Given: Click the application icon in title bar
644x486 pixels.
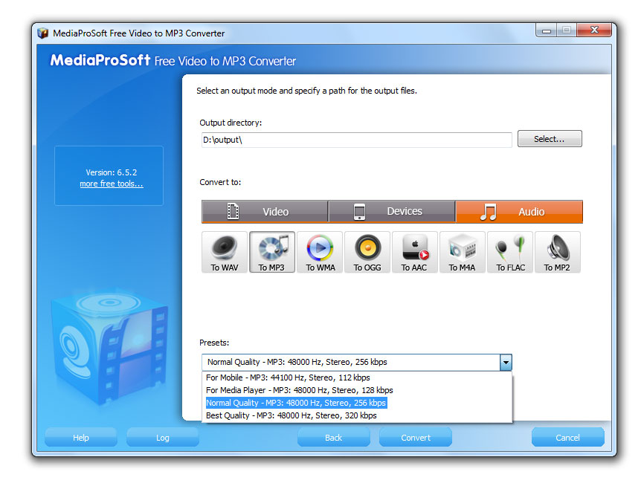Looking at the screenshot, I should pos(42,33).
